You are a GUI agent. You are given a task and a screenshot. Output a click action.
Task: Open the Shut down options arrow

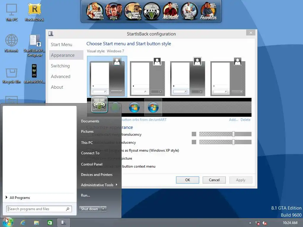(x=103, y=209)
